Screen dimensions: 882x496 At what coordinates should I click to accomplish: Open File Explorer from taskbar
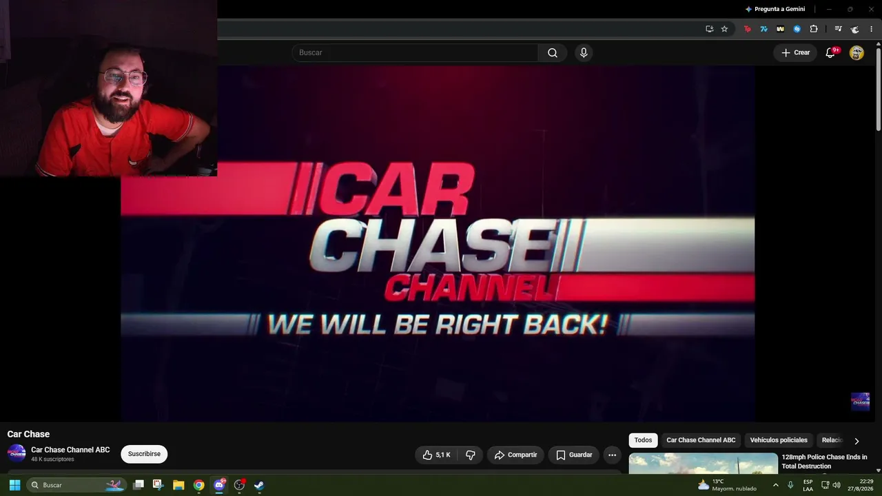[x=178, y=485]
